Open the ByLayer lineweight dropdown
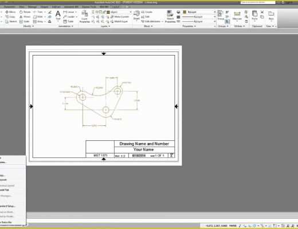Image resolution: width=298 pixels, height=229 pixels. 214,17
